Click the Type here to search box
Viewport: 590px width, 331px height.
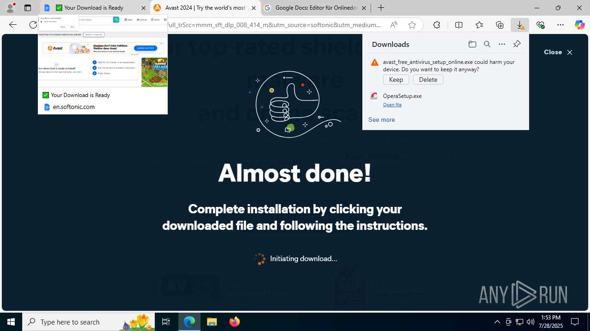88,322
